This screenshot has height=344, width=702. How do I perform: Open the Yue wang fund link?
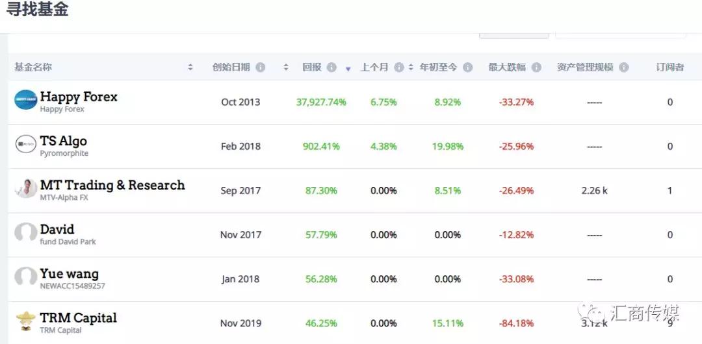coord(69,274)
